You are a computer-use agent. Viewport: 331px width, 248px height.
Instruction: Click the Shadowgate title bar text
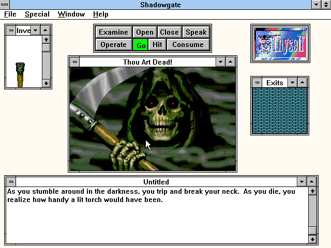(x=160, y=5)
